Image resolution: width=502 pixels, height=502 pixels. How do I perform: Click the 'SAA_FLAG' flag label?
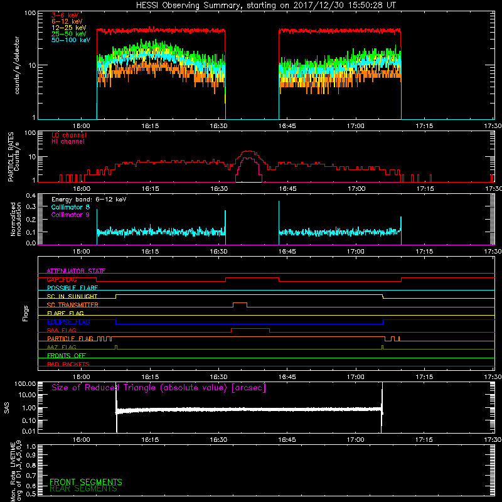pyautogui.click(x=61, y=331)
